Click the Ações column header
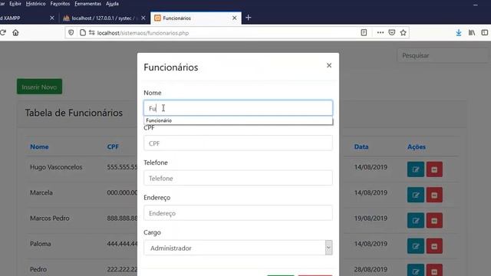The image size is (491, 276). click(416, 146)
